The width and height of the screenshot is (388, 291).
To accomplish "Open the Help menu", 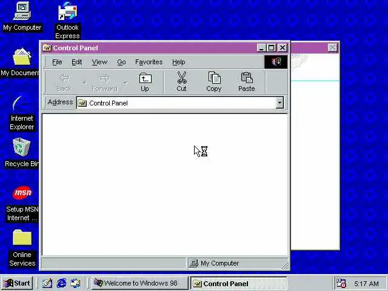I will pos(179,62).
